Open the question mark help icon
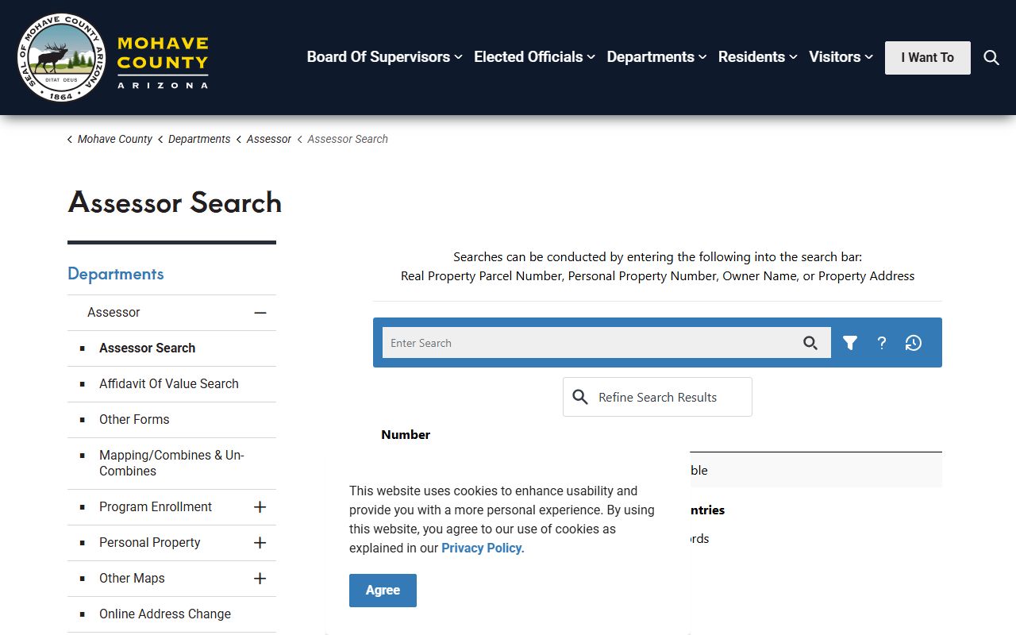The height and width of the screenshot is (635, 1016). coord(882,343)
